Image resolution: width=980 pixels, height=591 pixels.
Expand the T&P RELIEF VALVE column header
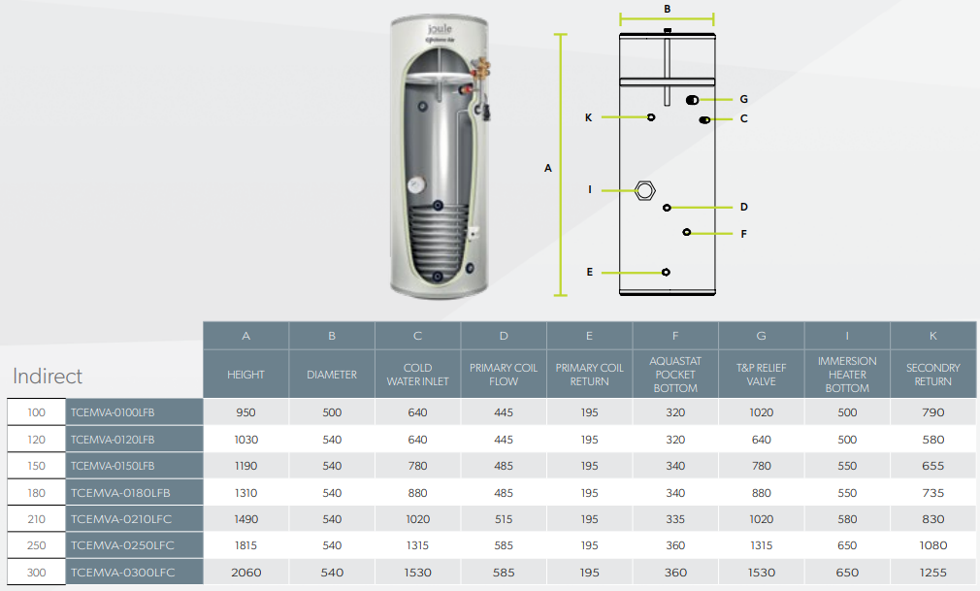coord(761,374)
